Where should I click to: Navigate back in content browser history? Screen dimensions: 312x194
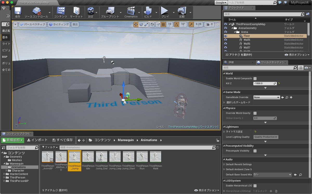[79, 140]
